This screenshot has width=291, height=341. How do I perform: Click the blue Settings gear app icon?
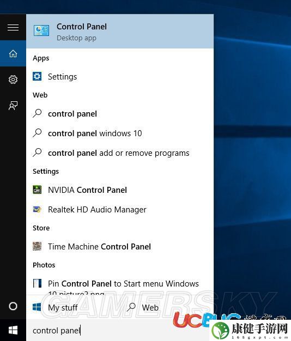coord(37,76)
